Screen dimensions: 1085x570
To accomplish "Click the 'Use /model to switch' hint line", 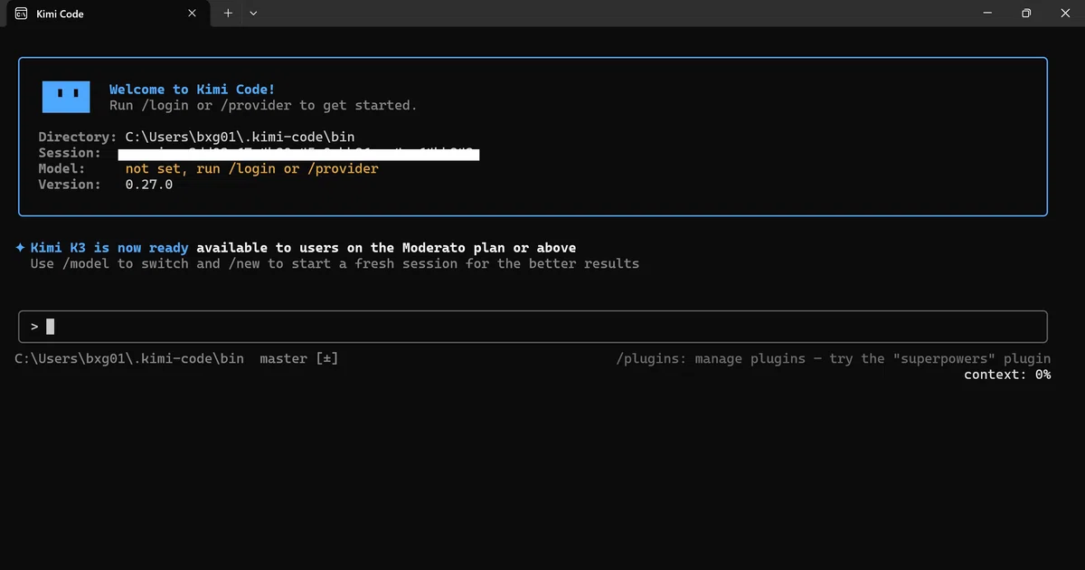I will (335, 264).
